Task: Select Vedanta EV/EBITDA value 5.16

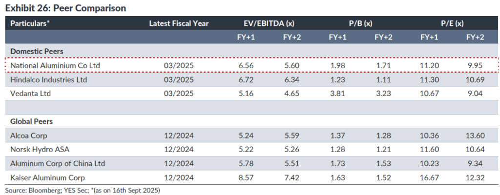Action: (x=246, y=94)
